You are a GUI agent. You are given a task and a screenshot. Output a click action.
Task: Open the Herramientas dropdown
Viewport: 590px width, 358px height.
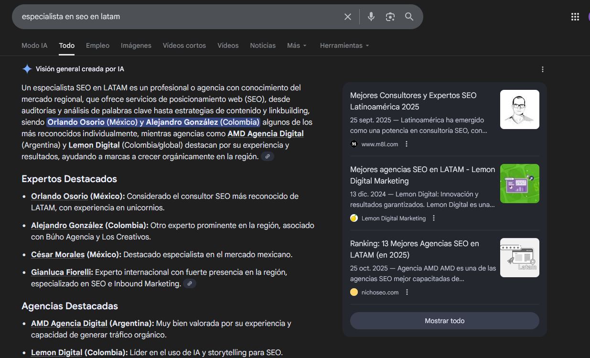pos(344,45)
